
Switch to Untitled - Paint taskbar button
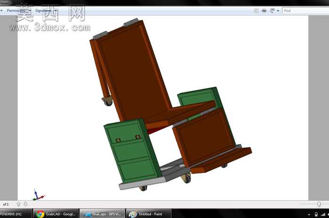tap(149, 214)
